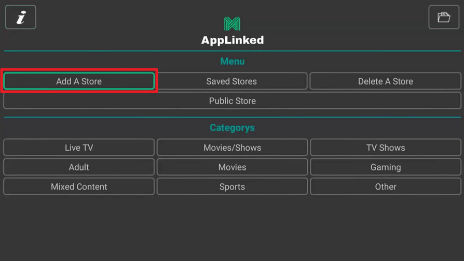Select the Other category
Viewport: 464px width, 261px height.
coord(386,186)
